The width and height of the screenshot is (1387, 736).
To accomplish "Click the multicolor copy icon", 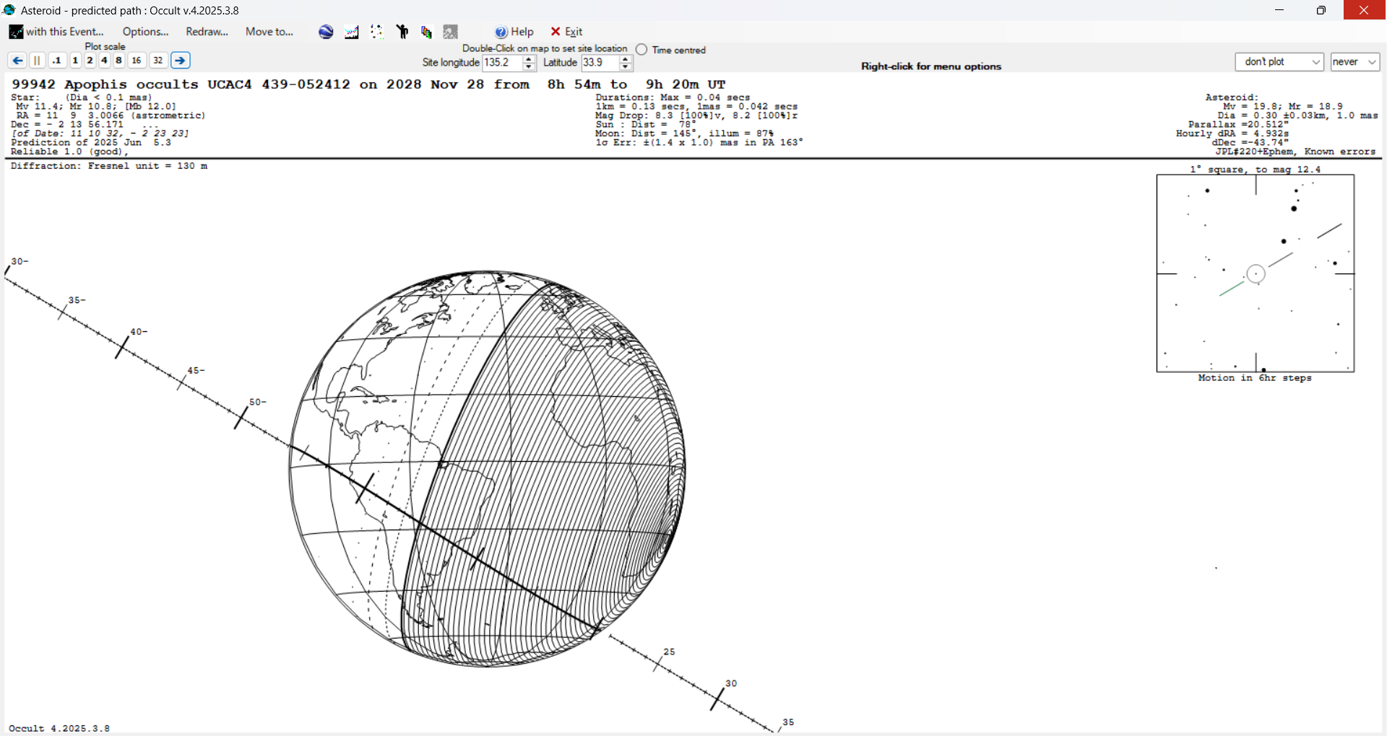I will [427, 32].
